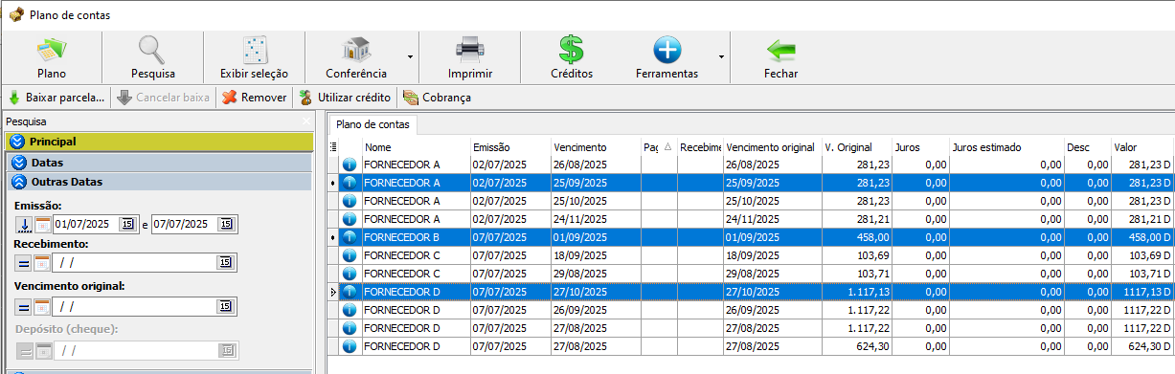Image resolution: width=1175 pixels, height=374 pixels.
Task: Open the Ferramentas dropdown arrow
Action: pyautogui.click(x=722, y=57)
